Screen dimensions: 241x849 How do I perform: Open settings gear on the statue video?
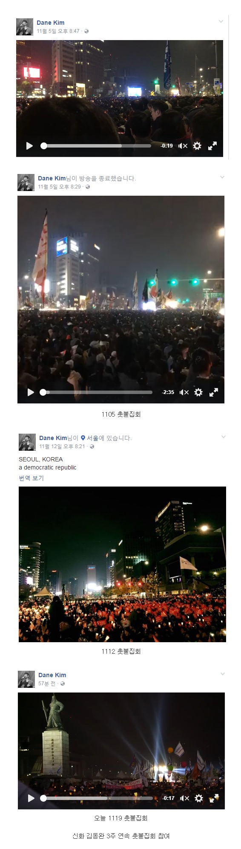pyautogui.click(x=199, y=798)
